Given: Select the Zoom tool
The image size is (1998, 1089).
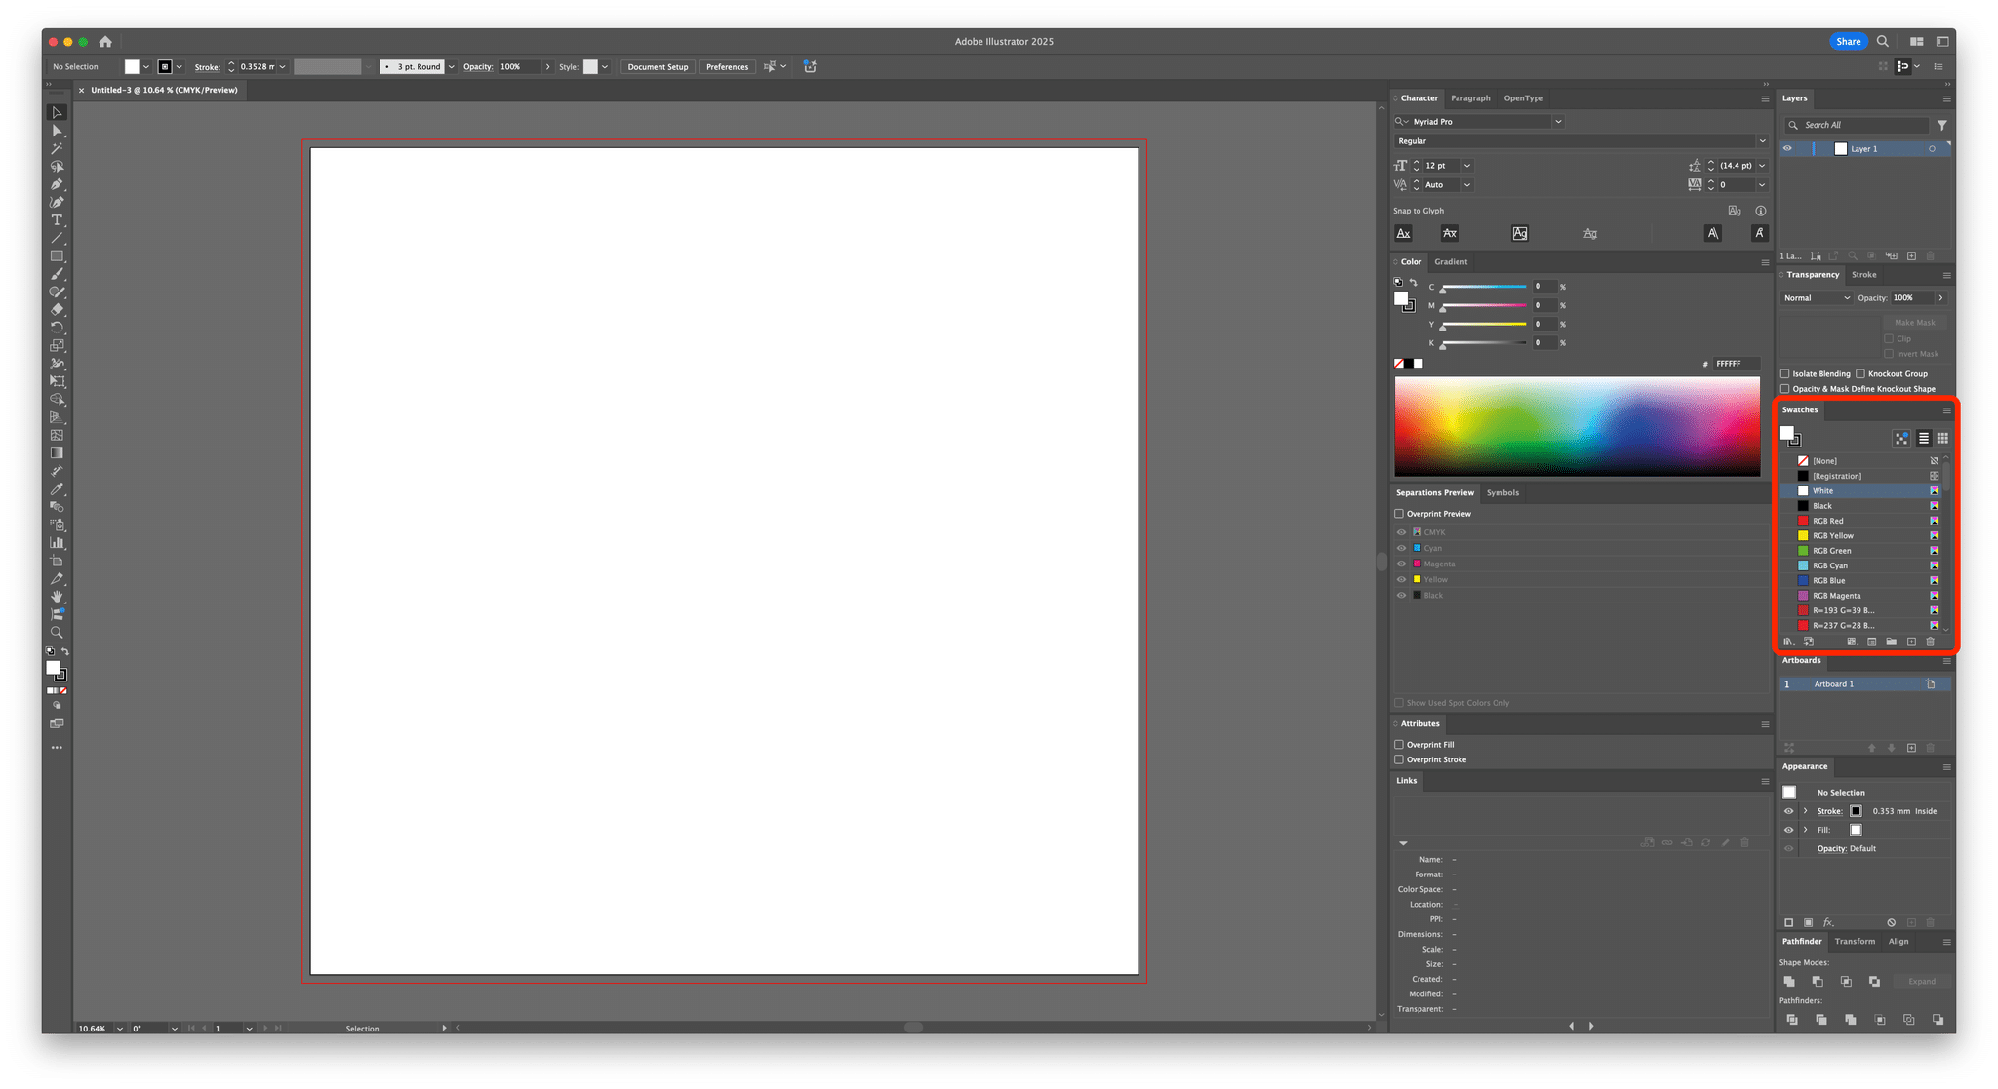Looking at the screenshot, I should coord(57,633).
